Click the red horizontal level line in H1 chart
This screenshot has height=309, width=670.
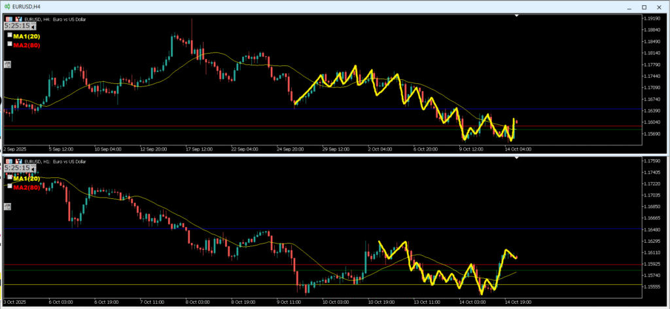coord(196,265)
